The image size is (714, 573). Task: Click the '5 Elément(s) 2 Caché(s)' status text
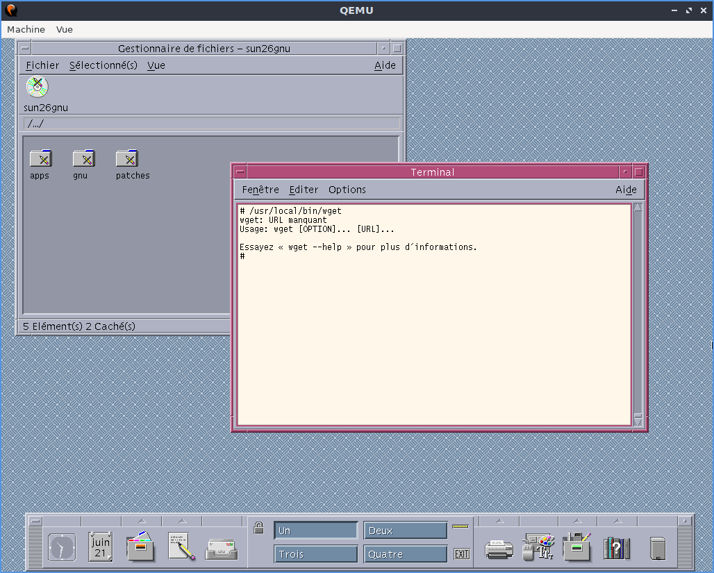point(79,326)
